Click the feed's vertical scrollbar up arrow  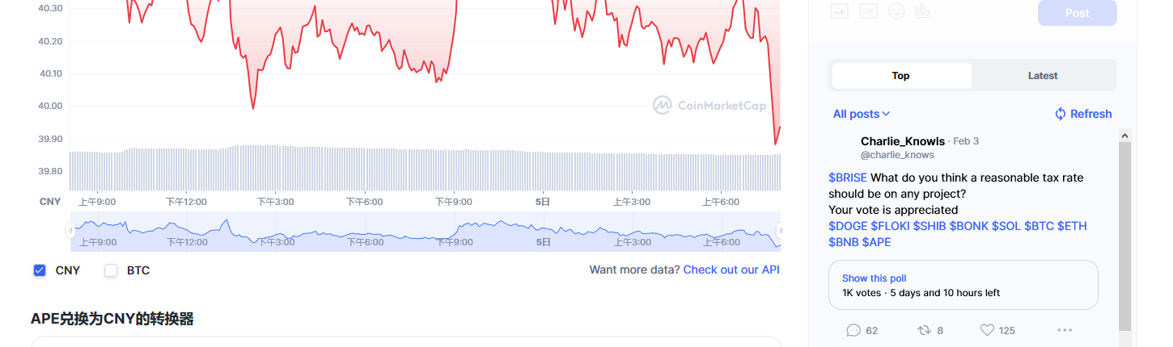(x=1124, y=135)
